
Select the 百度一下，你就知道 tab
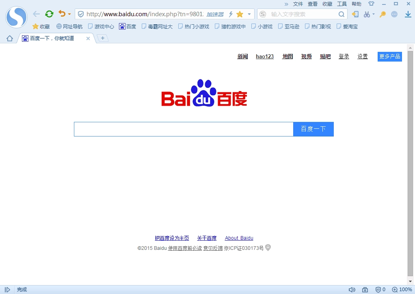[56, 38]
